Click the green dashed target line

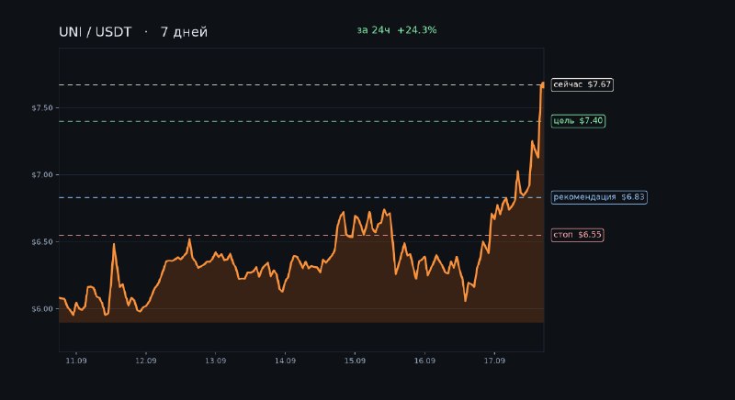301,122
